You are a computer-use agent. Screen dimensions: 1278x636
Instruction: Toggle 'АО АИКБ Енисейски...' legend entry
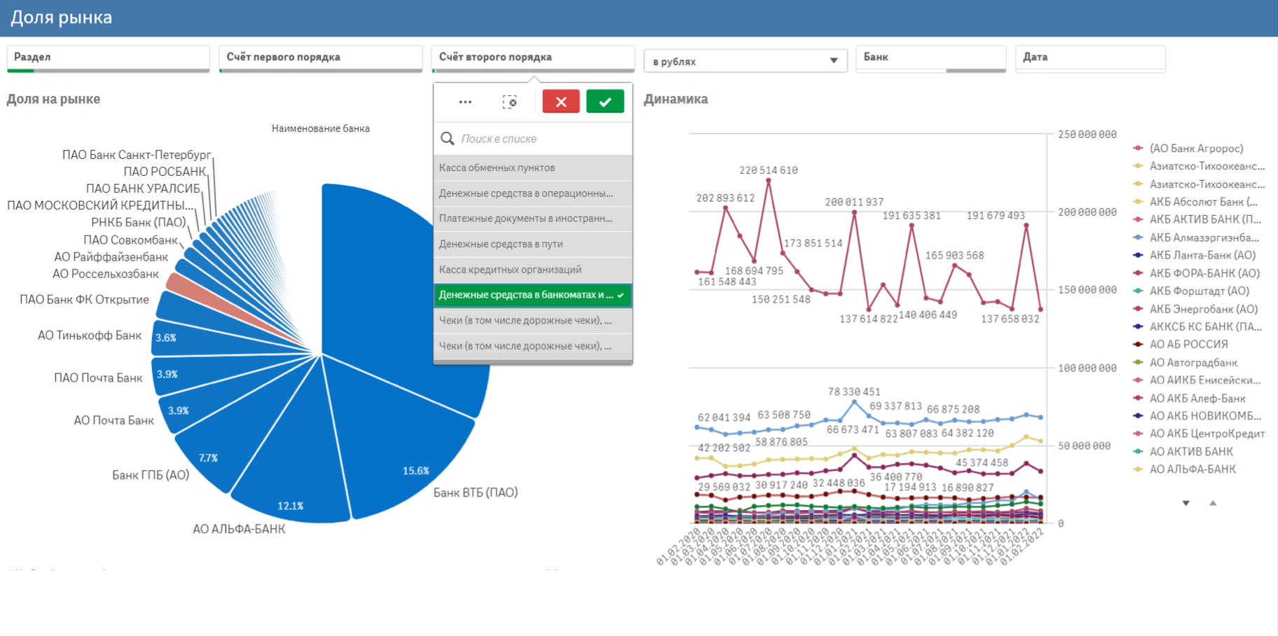1197,380
